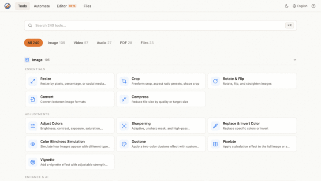Viewport: 321px width, 181px height.
Task: Click the Duotone palette icon
Action: 124,144
